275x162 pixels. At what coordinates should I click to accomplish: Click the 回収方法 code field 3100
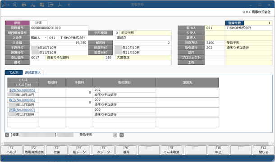click(x=215, y=43)
